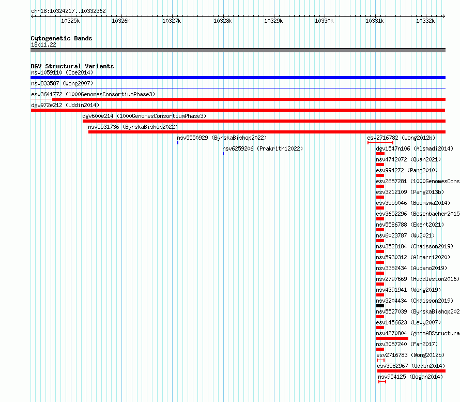Click nsv954125 (Dogan2014) label
The width and height of the screenshot is (460, 402).
tap(410, 377)
